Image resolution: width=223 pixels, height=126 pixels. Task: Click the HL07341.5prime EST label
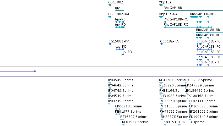tap(202, 101)
